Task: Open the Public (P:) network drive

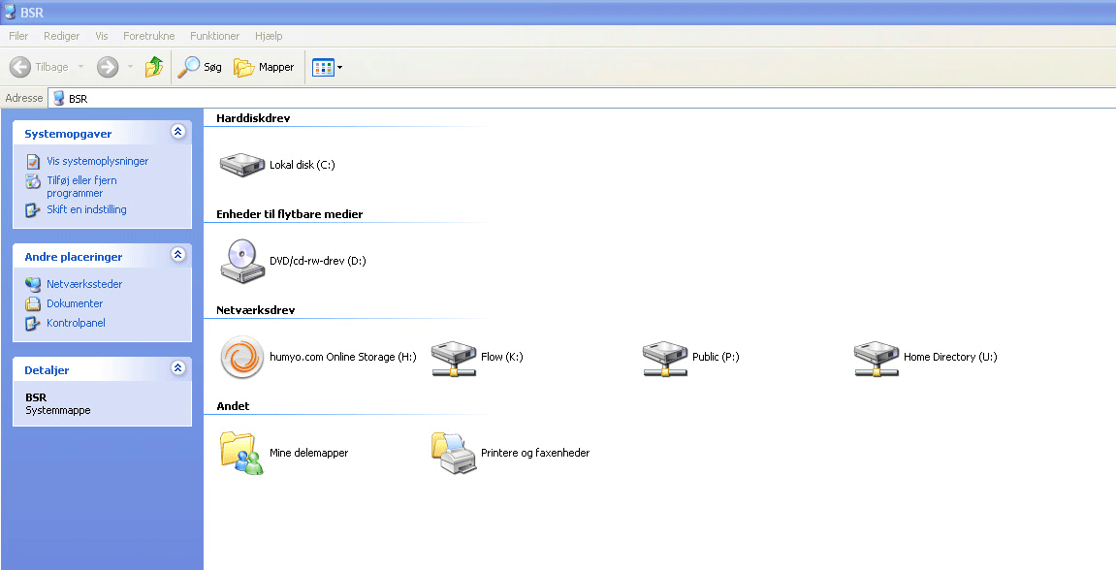Action: click(x=664, y=357)
